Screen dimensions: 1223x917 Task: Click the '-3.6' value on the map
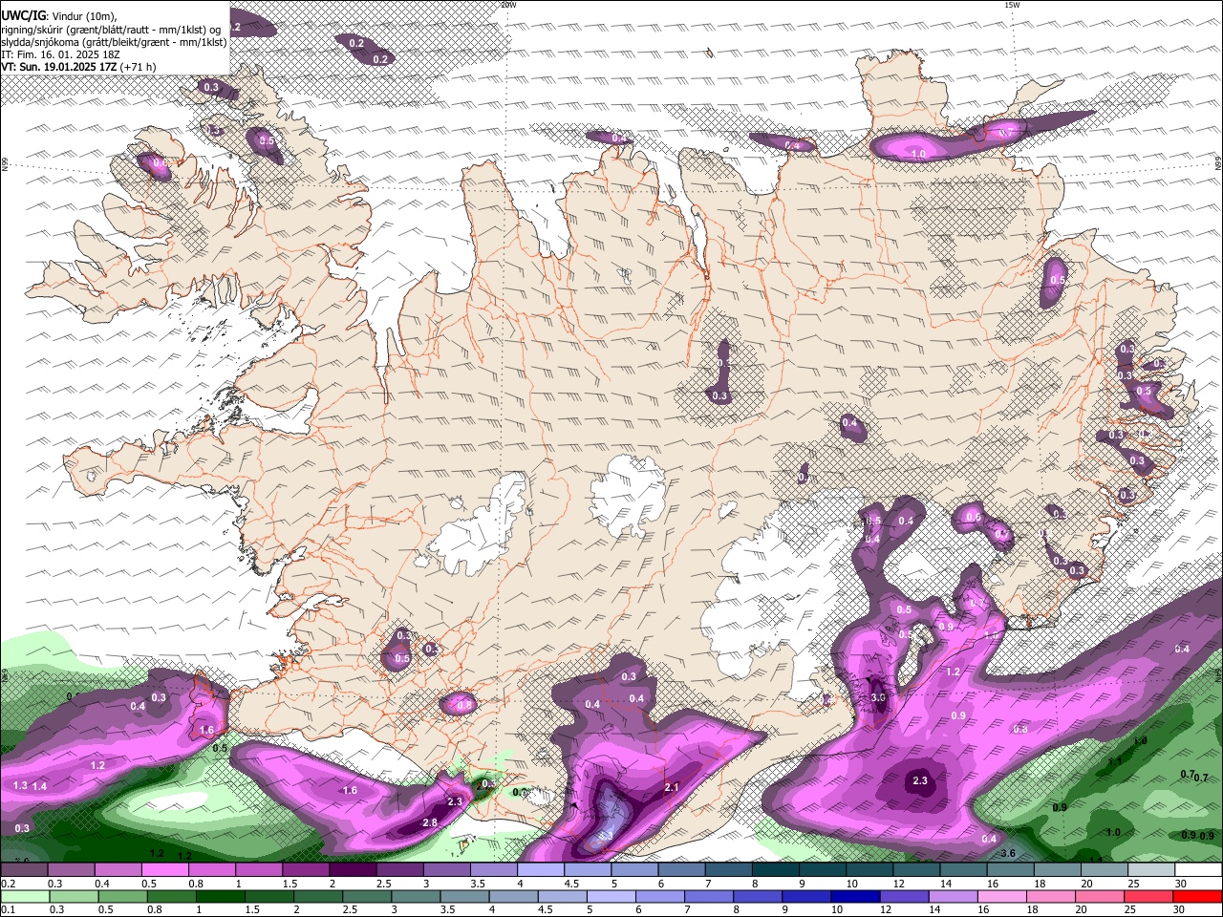pos(1006,853)
